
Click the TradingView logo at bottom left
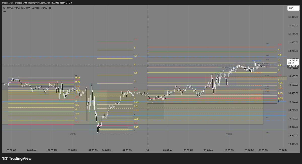(17, 158)
